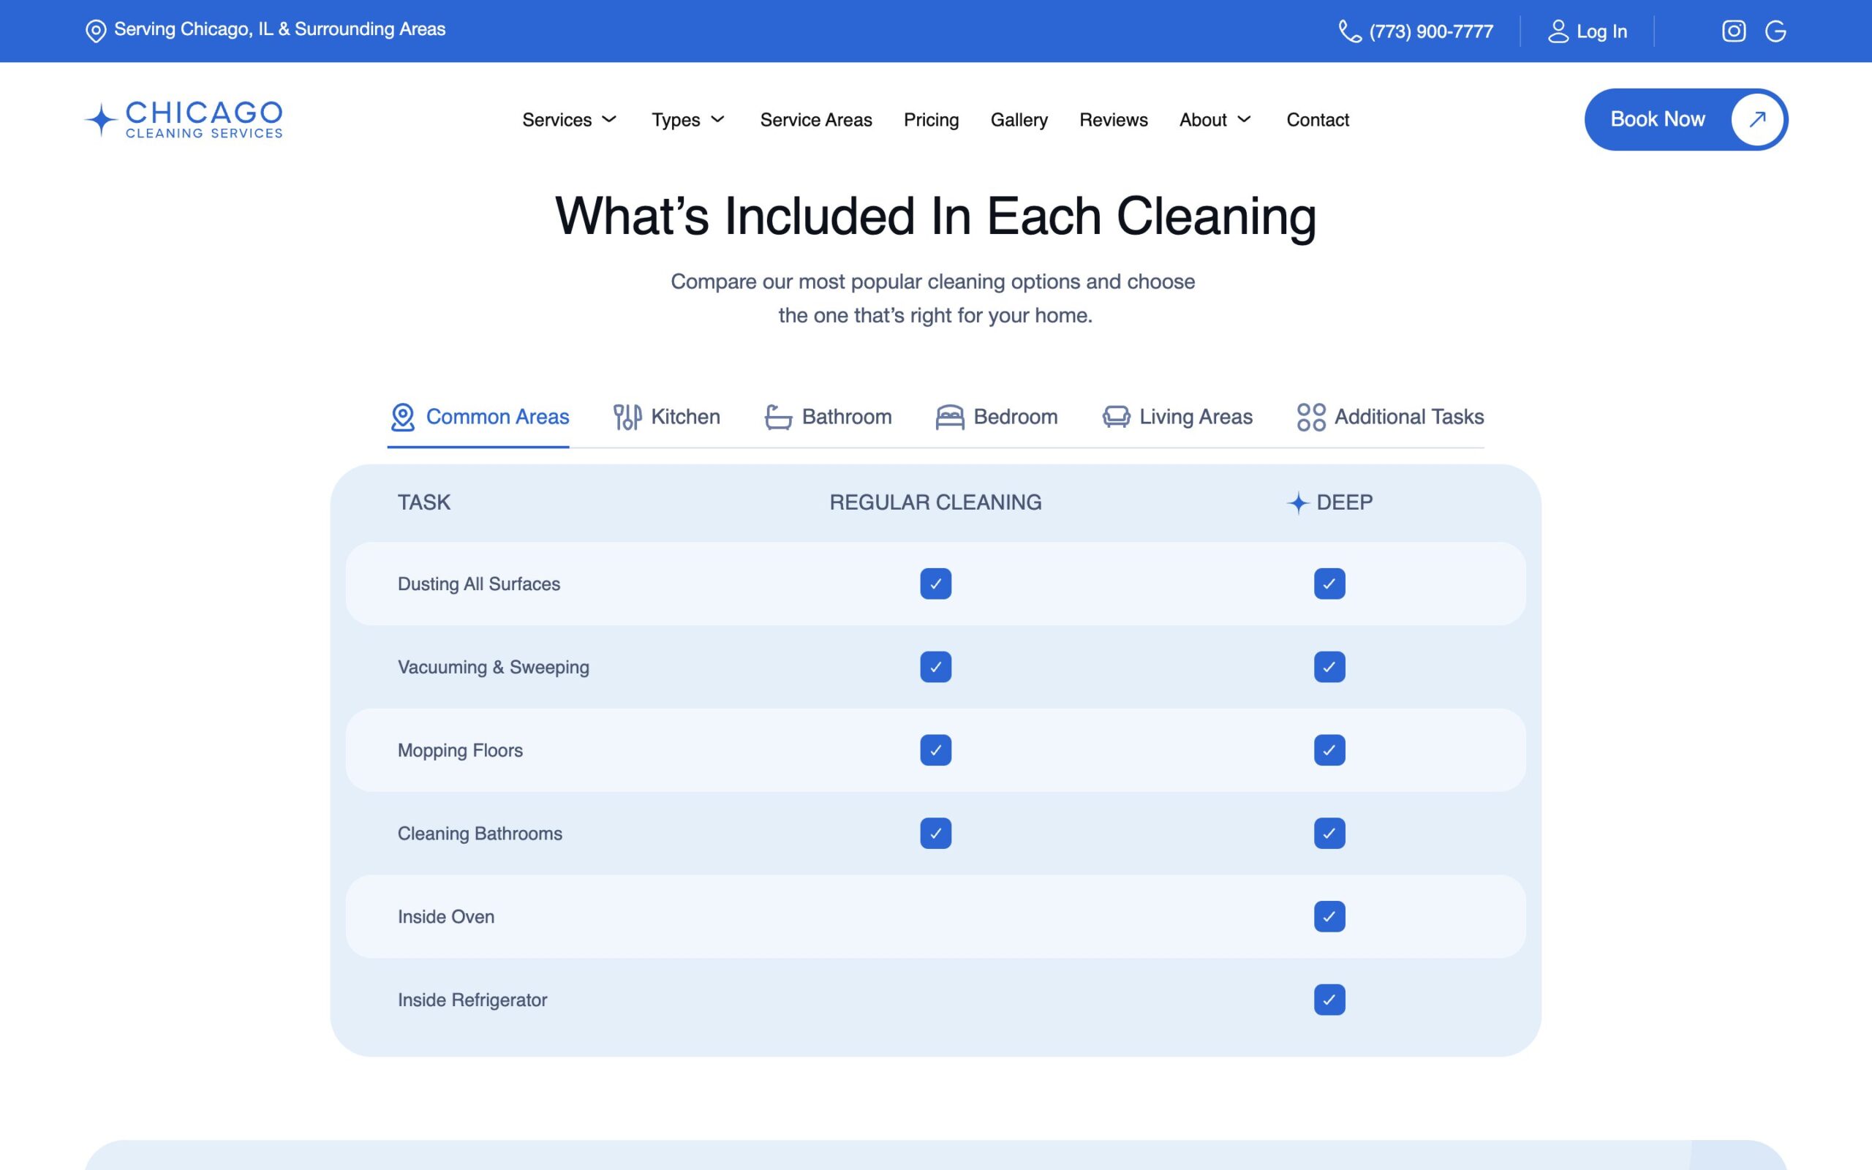Click the sparkle icon next to DEEP
This screenshot has width=1872, height=1170.
(x=1297, y=503)
